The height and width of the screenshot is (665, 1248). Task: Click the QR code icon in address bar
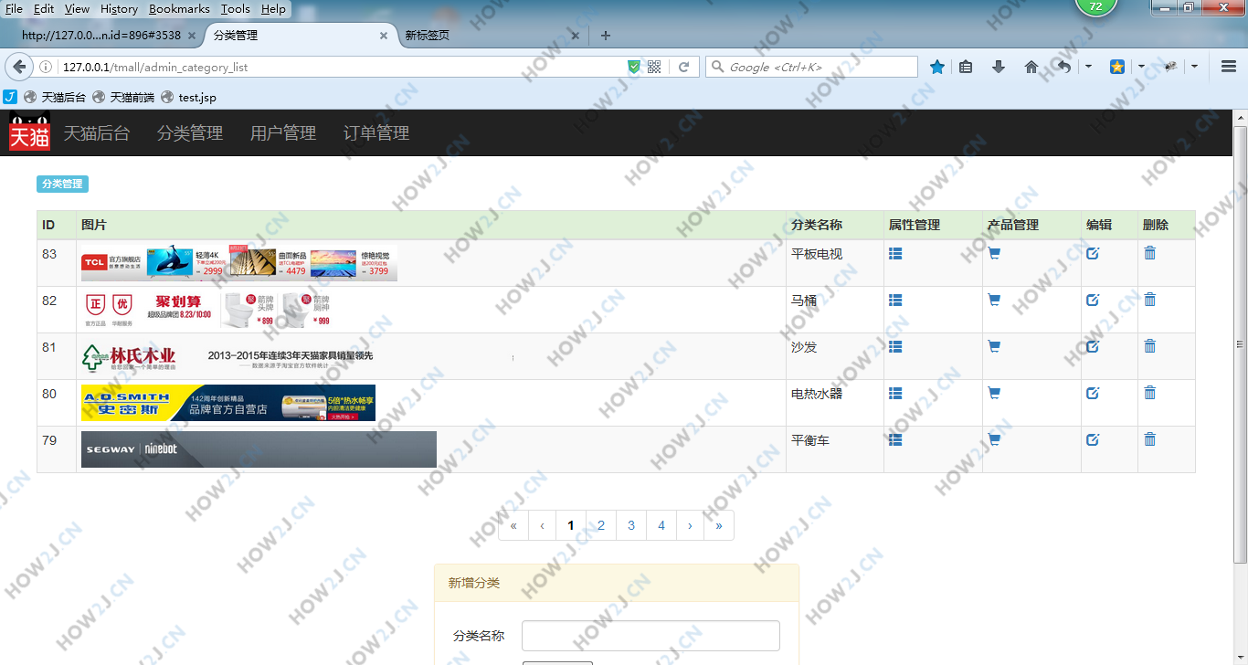(654, 67)
